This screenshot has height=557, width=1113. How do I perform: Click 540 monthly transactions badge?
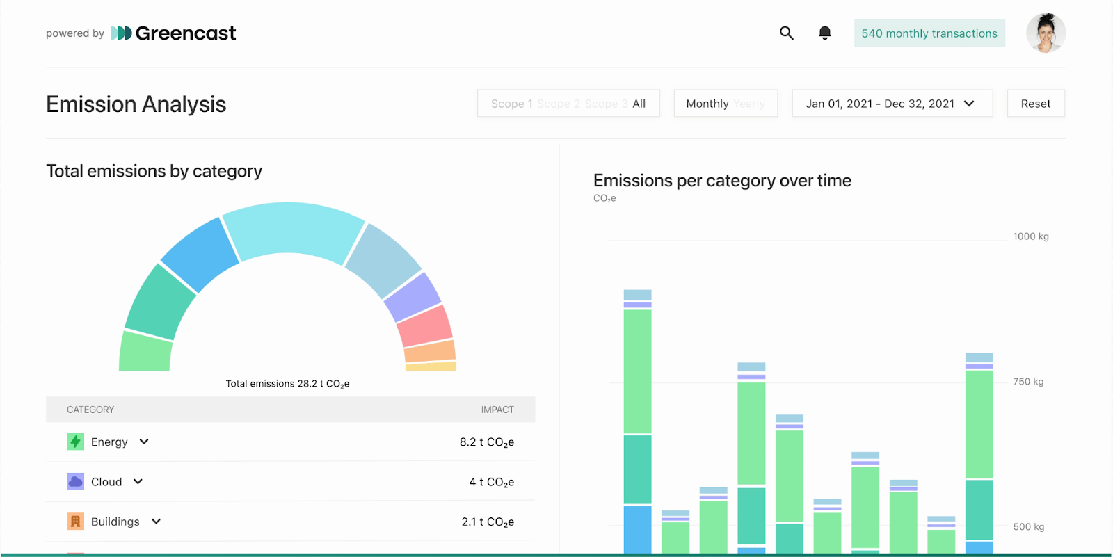coord(929,33)
